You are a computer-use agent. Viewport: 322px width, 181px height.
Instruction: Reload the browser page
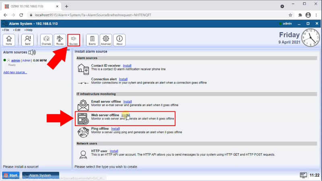pos(21,15)
